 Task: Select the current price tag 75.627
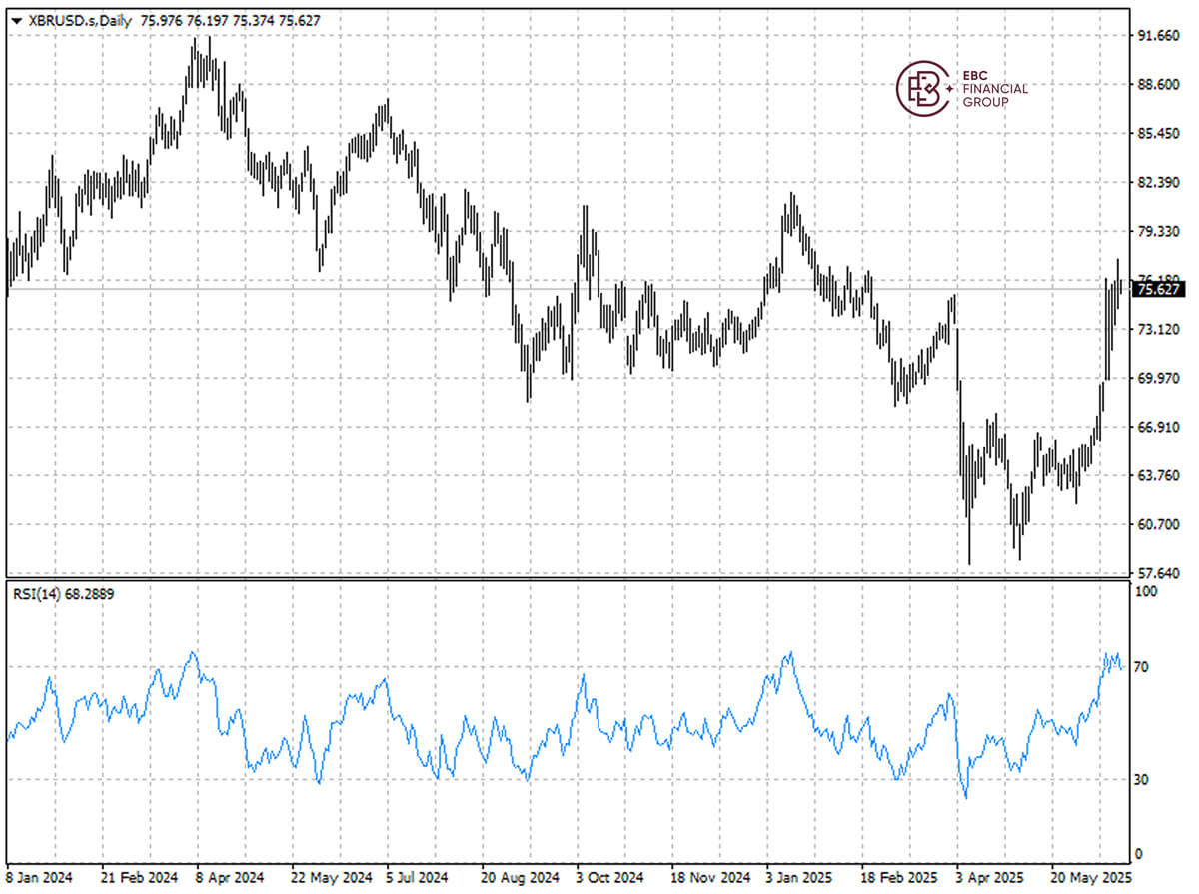click(1157, 289)
